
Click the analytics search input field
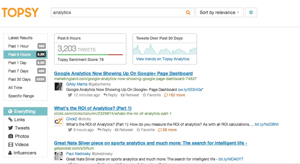pyautogui.click(x=116, y=12)
